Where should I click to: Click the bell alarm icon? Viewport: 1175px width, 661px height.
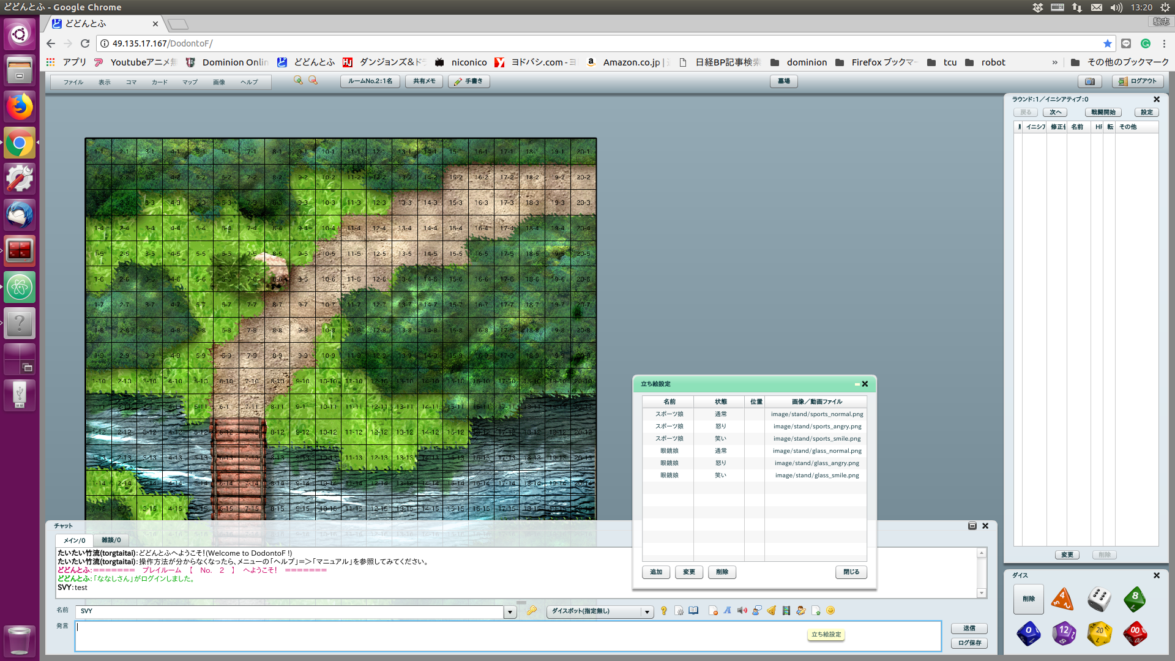tap(771, 610)
